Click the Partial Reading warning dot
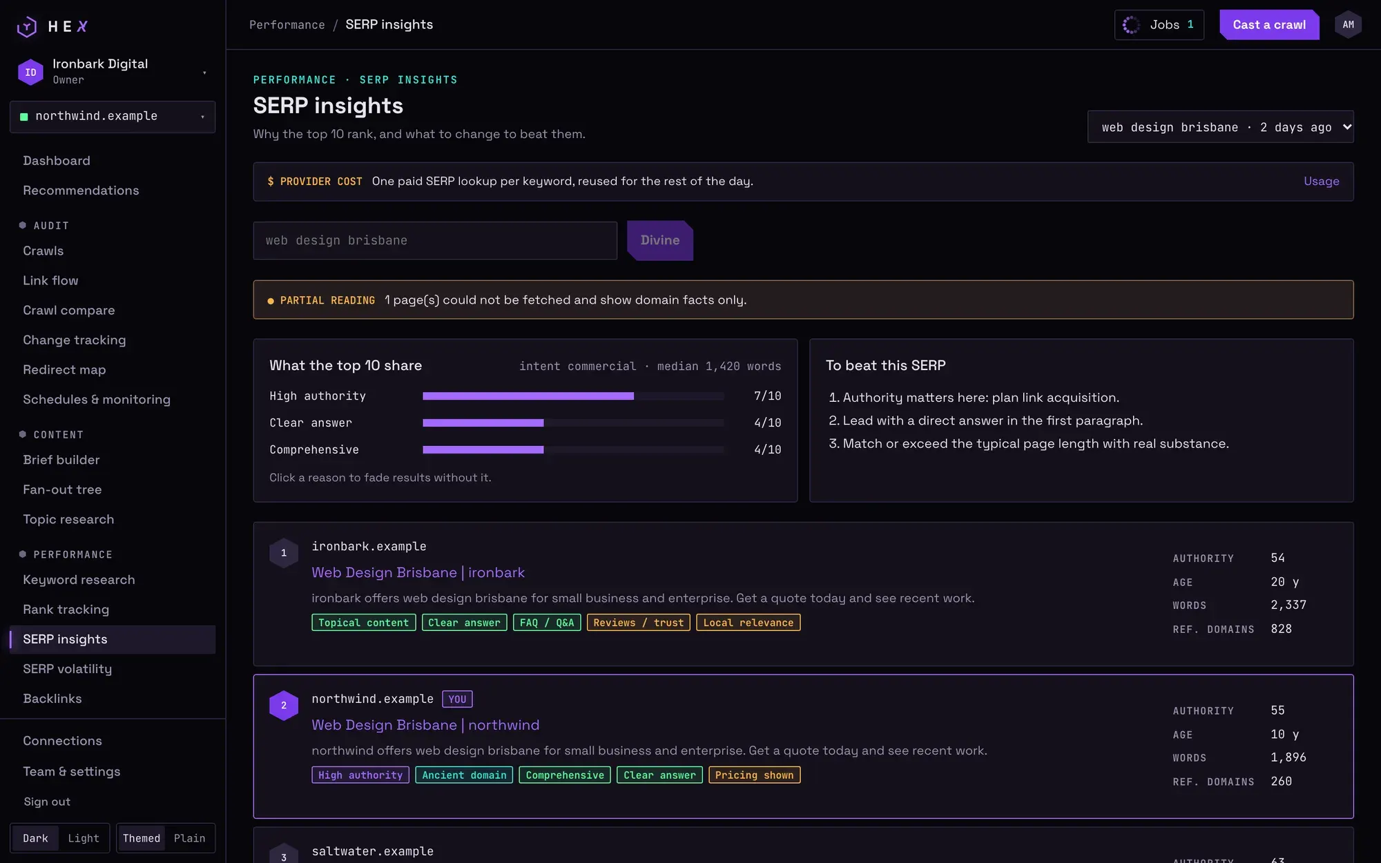The width and height of the screenshot is (1381, 863). tap(271, 301)
